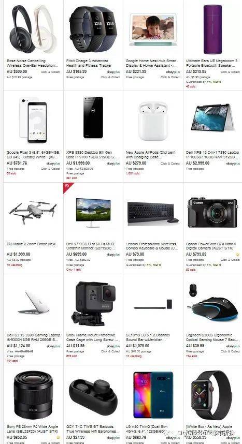242x444 pixels.
Task: Open the Sony FE 28mm lens image
Action: click(x=33, y=395)
